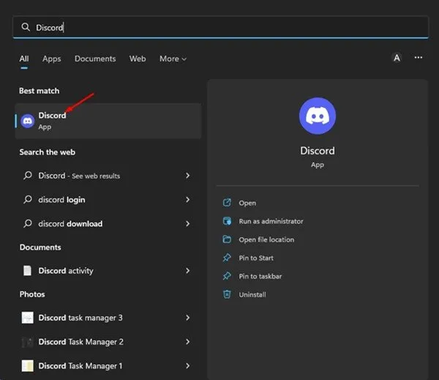Expand arrow next to 'Discord task manager 3'

(187, 318)
